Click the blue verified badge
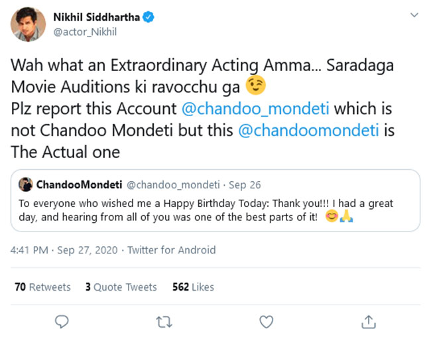Viewport: 431px width, 339px height. [x=149, y=18]
